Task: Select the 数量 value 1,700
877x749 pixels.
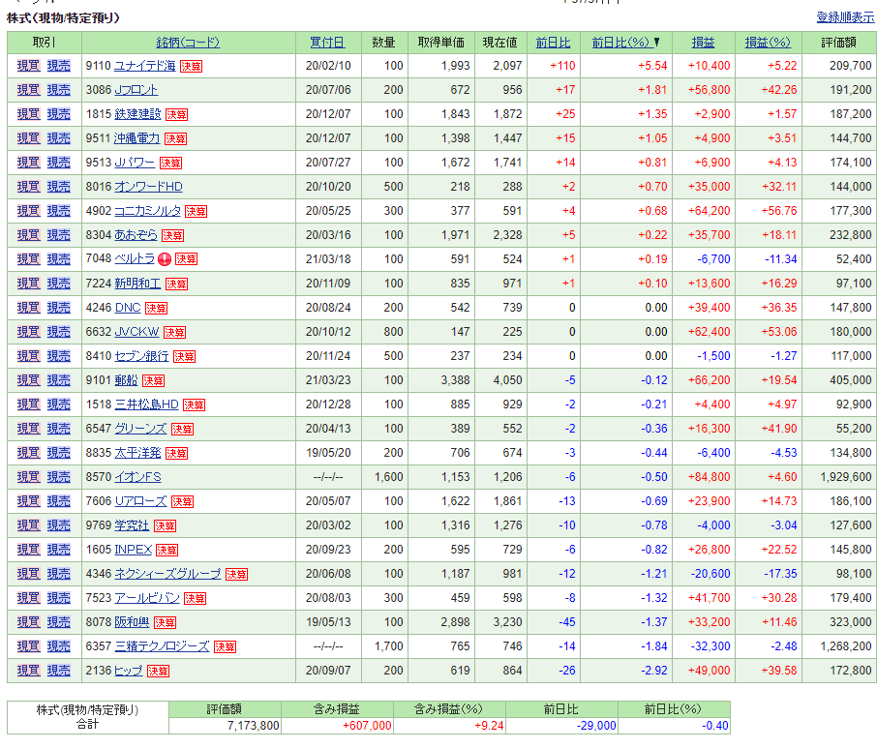Action: [x=389, y=646]
